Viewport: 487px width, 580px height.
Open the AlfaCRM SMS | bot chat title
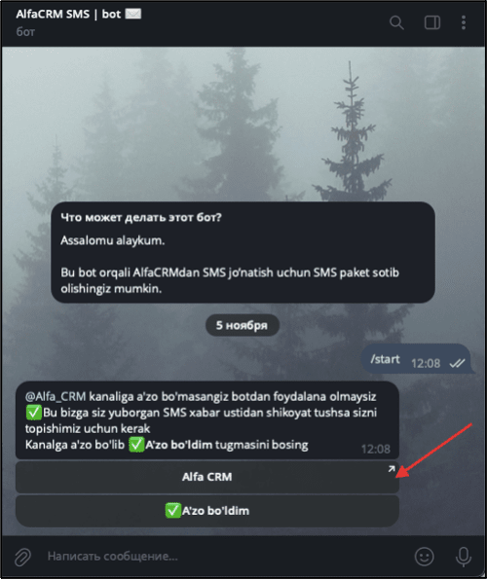click(x=68, y=14)
